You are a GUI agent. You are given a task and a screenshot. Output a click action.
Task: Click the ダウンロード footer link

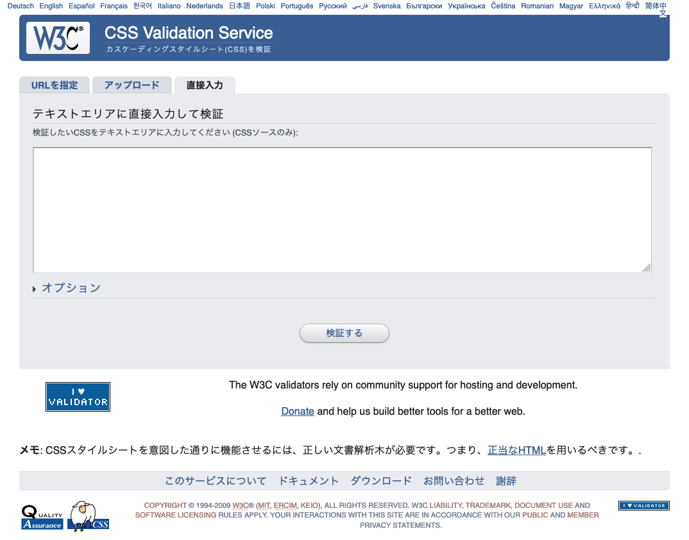click(x=380, y=480)
